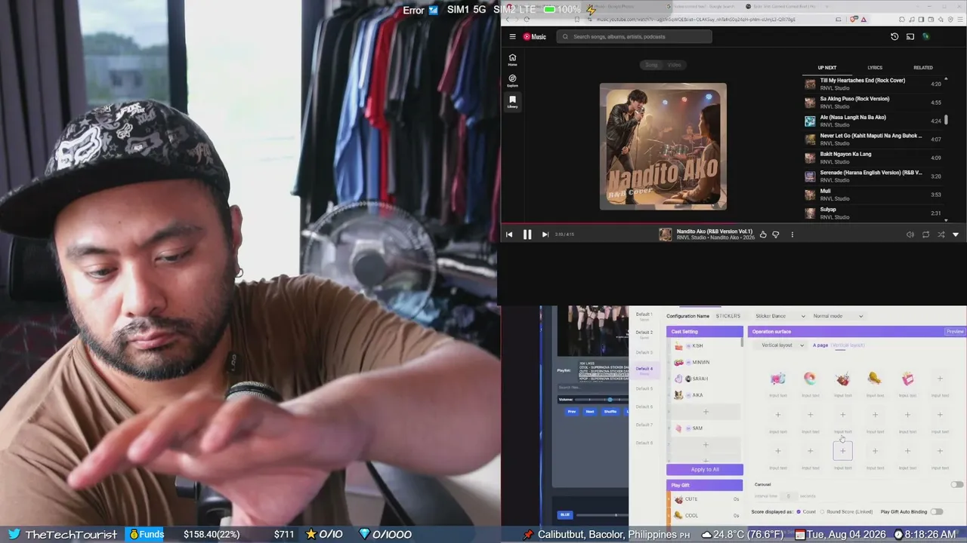Play Never Let Go from the queue

tap(873, 140)
